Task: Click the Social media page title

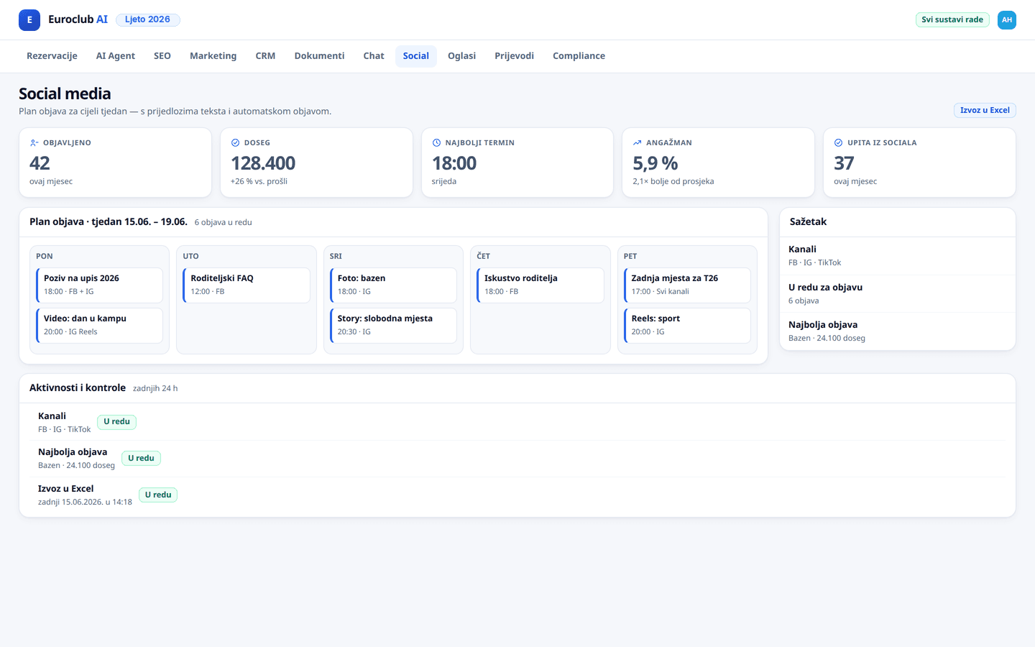Action: point(65,93)
